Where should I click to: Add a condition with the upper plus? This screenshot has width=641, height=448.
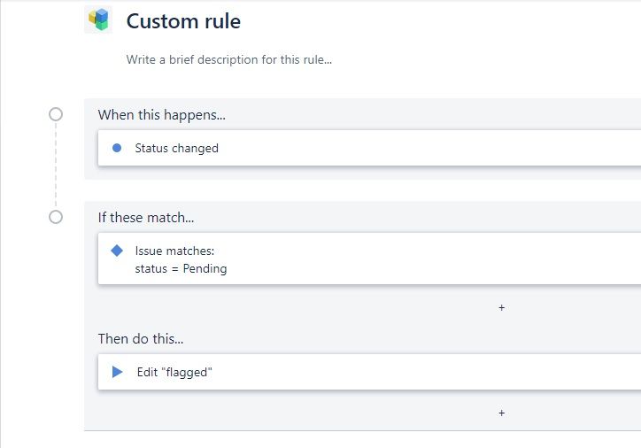(502, 308)
